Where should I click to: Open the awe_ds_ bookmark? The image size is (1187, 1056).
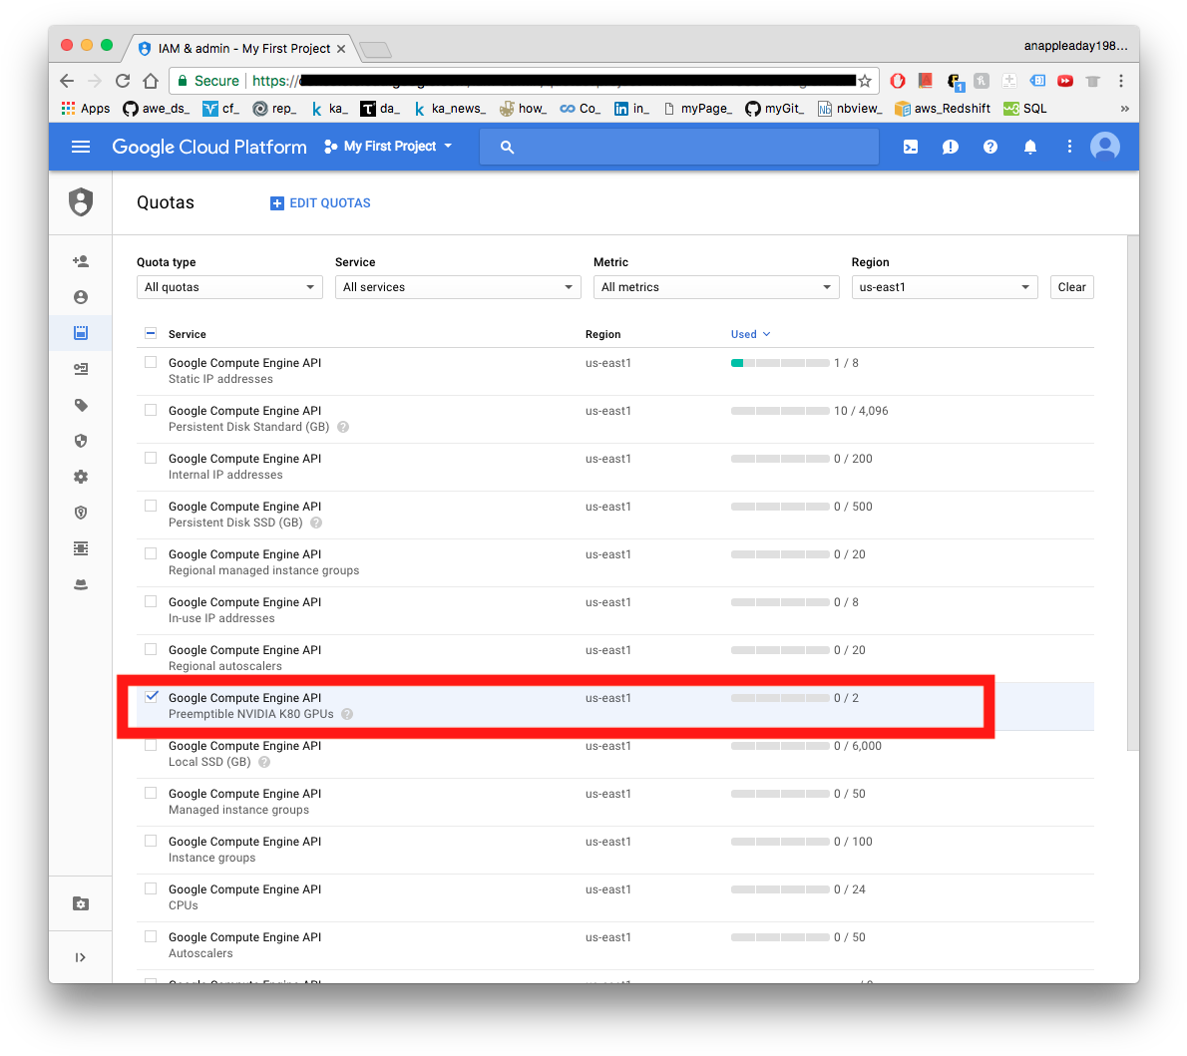point(156,109)
